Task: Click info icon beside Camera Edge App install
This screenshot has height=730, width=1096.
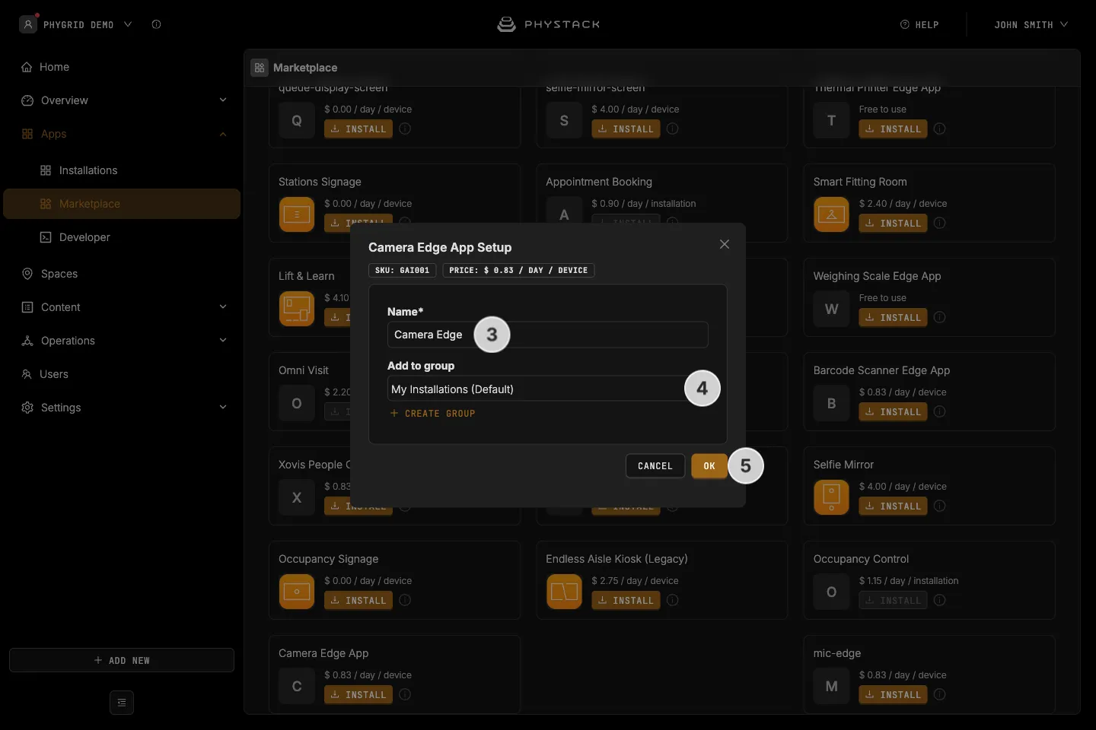Action: tap(405, 694)
